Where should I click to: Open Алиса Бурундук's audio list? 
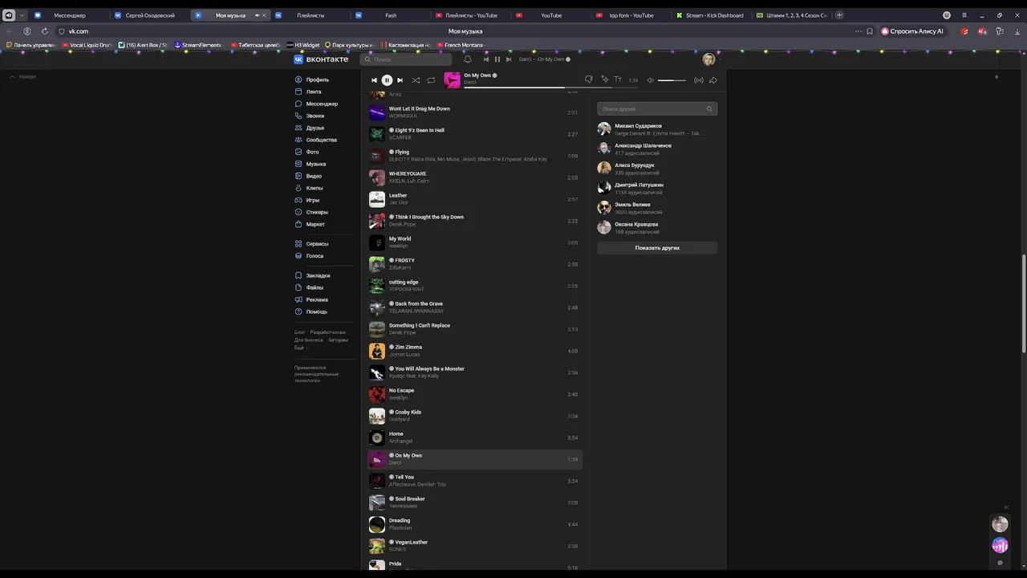point(657,169)
